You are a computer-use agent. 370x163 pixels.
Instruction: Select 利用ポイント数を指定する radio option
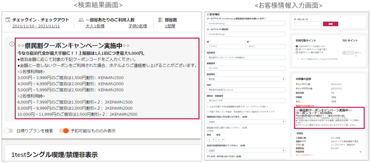[297, 53]
